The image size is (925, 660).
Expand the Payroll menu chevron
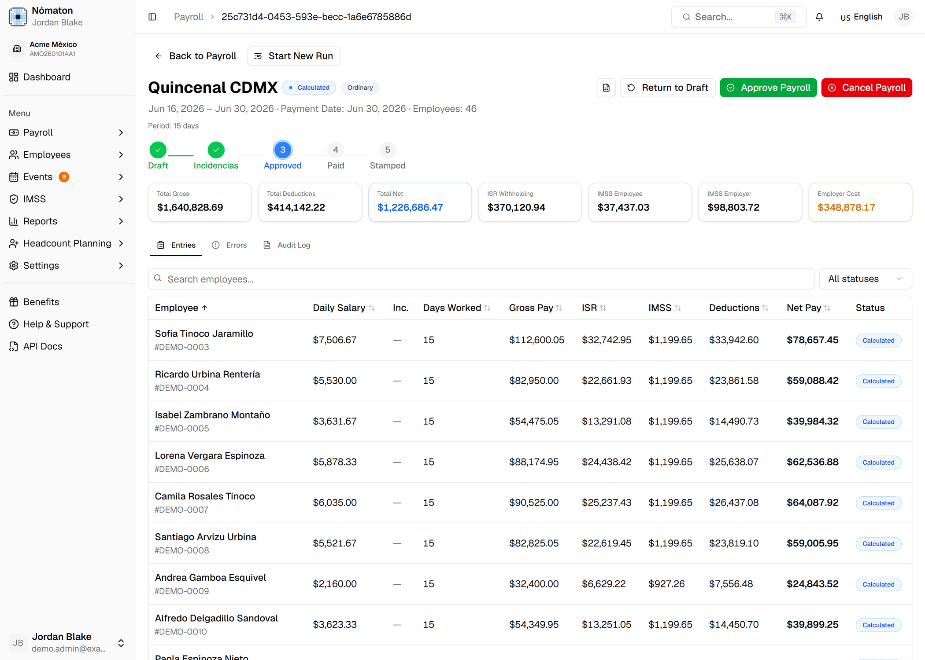(x=121, y=132)
